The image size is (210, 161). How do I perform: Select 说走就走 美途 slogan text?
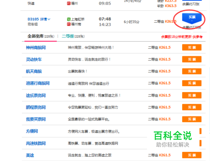[x=89, y=155]
